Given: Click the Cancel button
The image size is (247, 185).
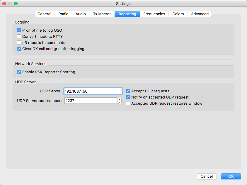Looking at the screenshot, I should pyautogui.click(x=207, y=176).
